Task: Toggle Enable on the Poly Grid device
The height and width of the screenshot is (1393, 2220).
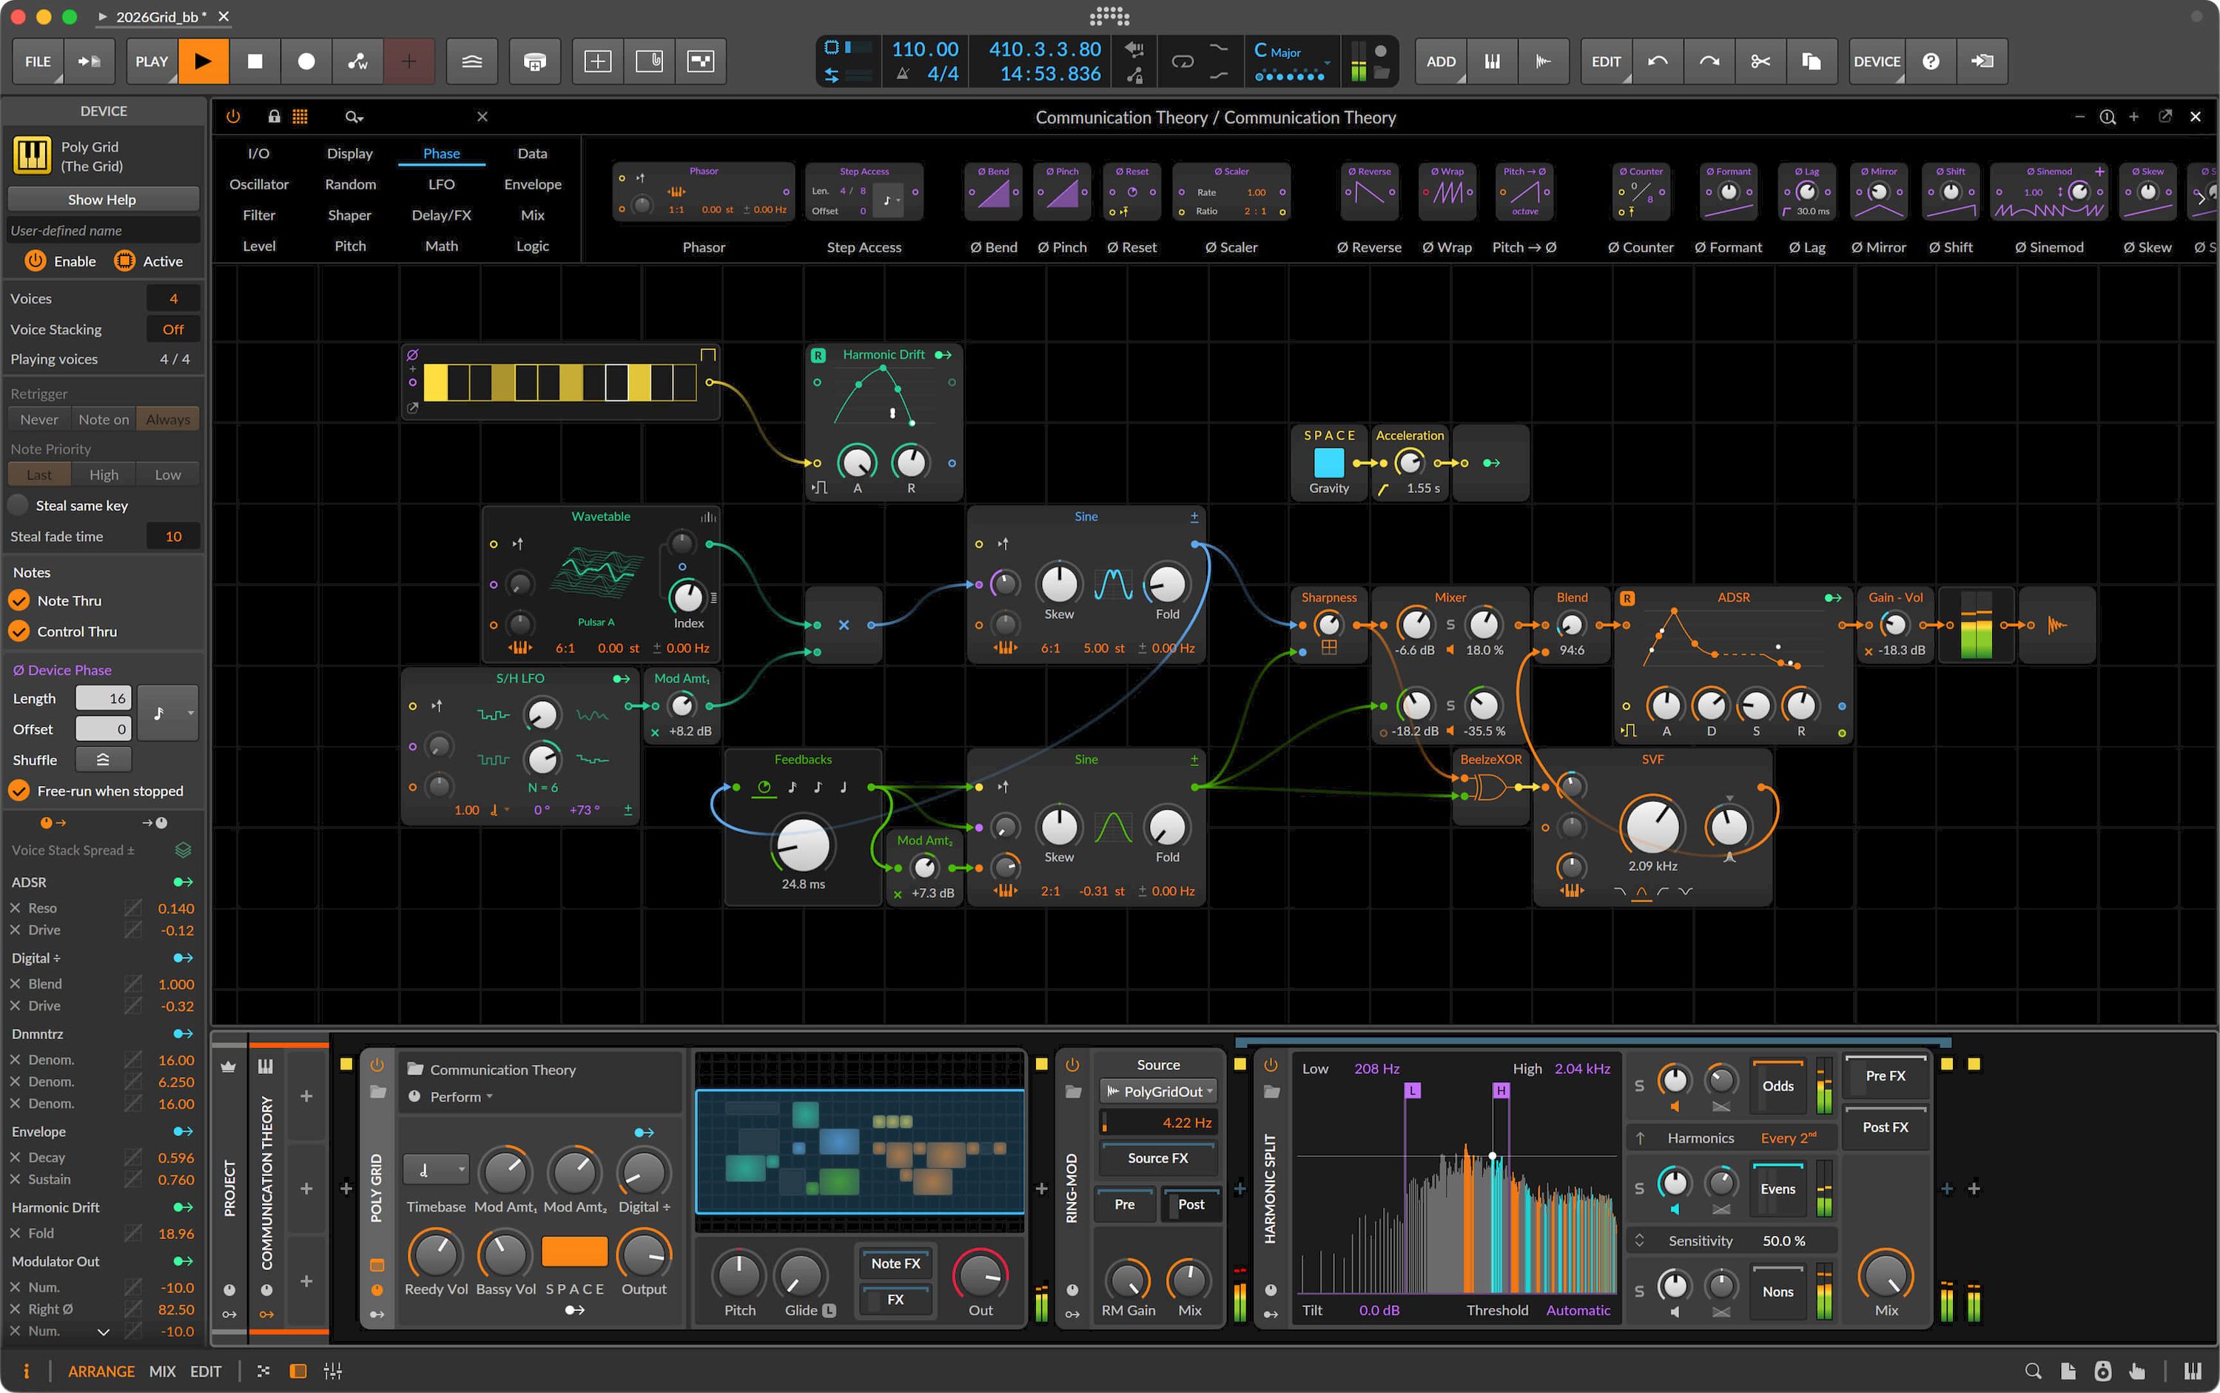Action: coord(35,261)
